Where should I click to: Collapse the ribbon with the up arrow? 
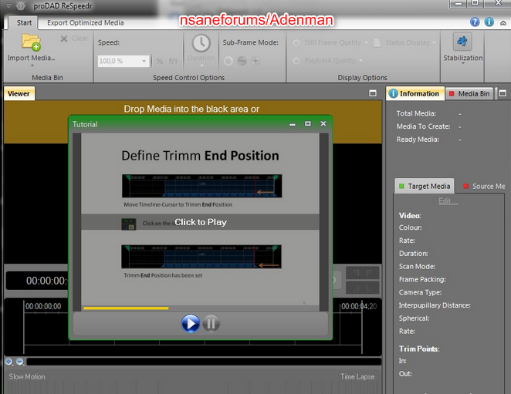(503, 23)
